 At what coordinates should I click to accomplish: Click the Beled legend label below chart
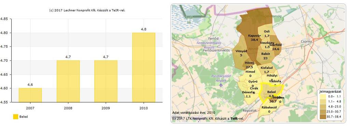[x=24, y=117]
